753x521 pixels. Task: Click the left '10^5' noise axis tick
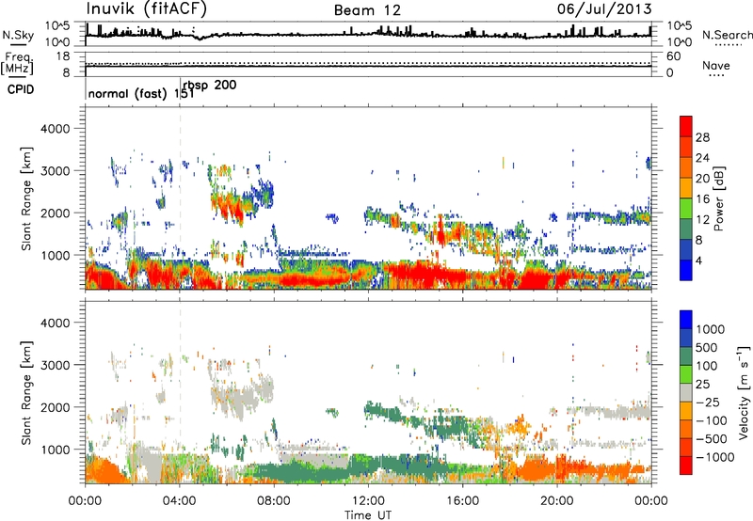click(x=57, y=25)
